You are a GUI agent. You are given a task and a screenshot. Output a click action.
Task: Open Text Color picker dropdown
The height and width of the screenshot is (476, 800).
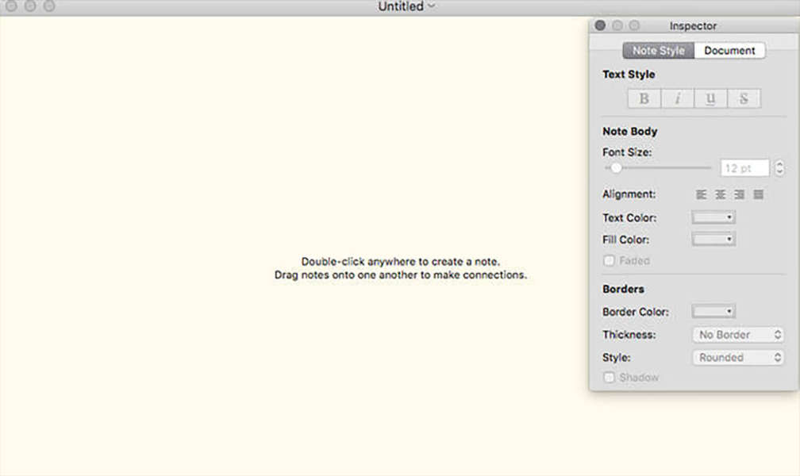pyautogui.click(x=713, y=217)
